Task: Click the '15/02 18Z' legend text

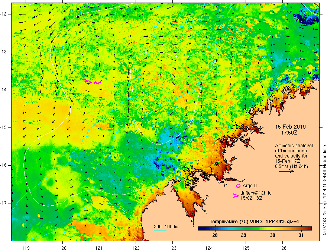Action: [251, 198]
